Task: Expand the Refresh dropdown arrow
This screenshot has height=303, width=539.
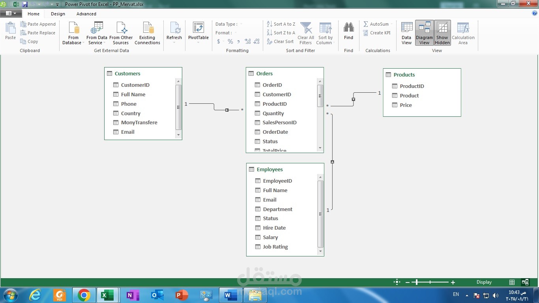Action: tap(174, 43)
